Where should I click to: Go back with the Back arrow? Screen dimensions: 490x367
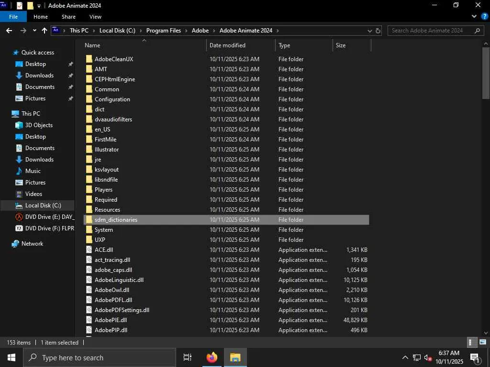pyautogui.click(x=9, y=31)
